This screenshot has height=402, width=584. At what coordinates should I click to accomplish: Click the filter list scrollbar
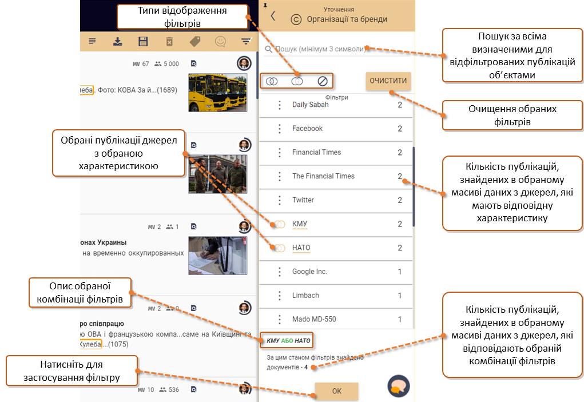click(414, 187)
